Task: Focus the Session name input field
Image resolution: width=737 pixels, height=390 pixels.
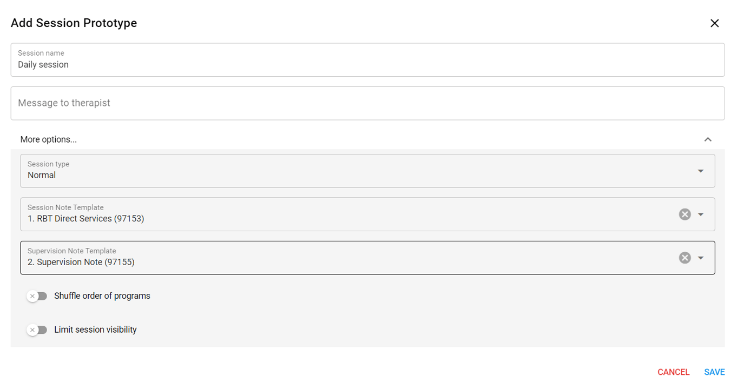Action: 367,64
